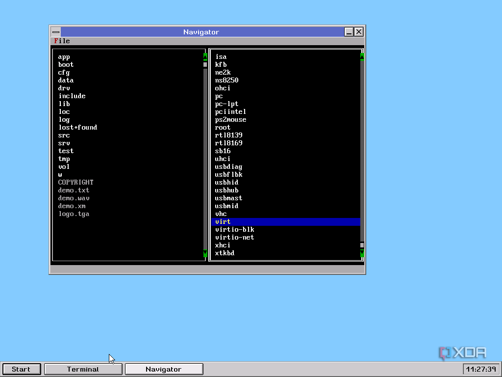Open the Start menu
Viewport: 502px width, 377px height.
tap(21, 369)
